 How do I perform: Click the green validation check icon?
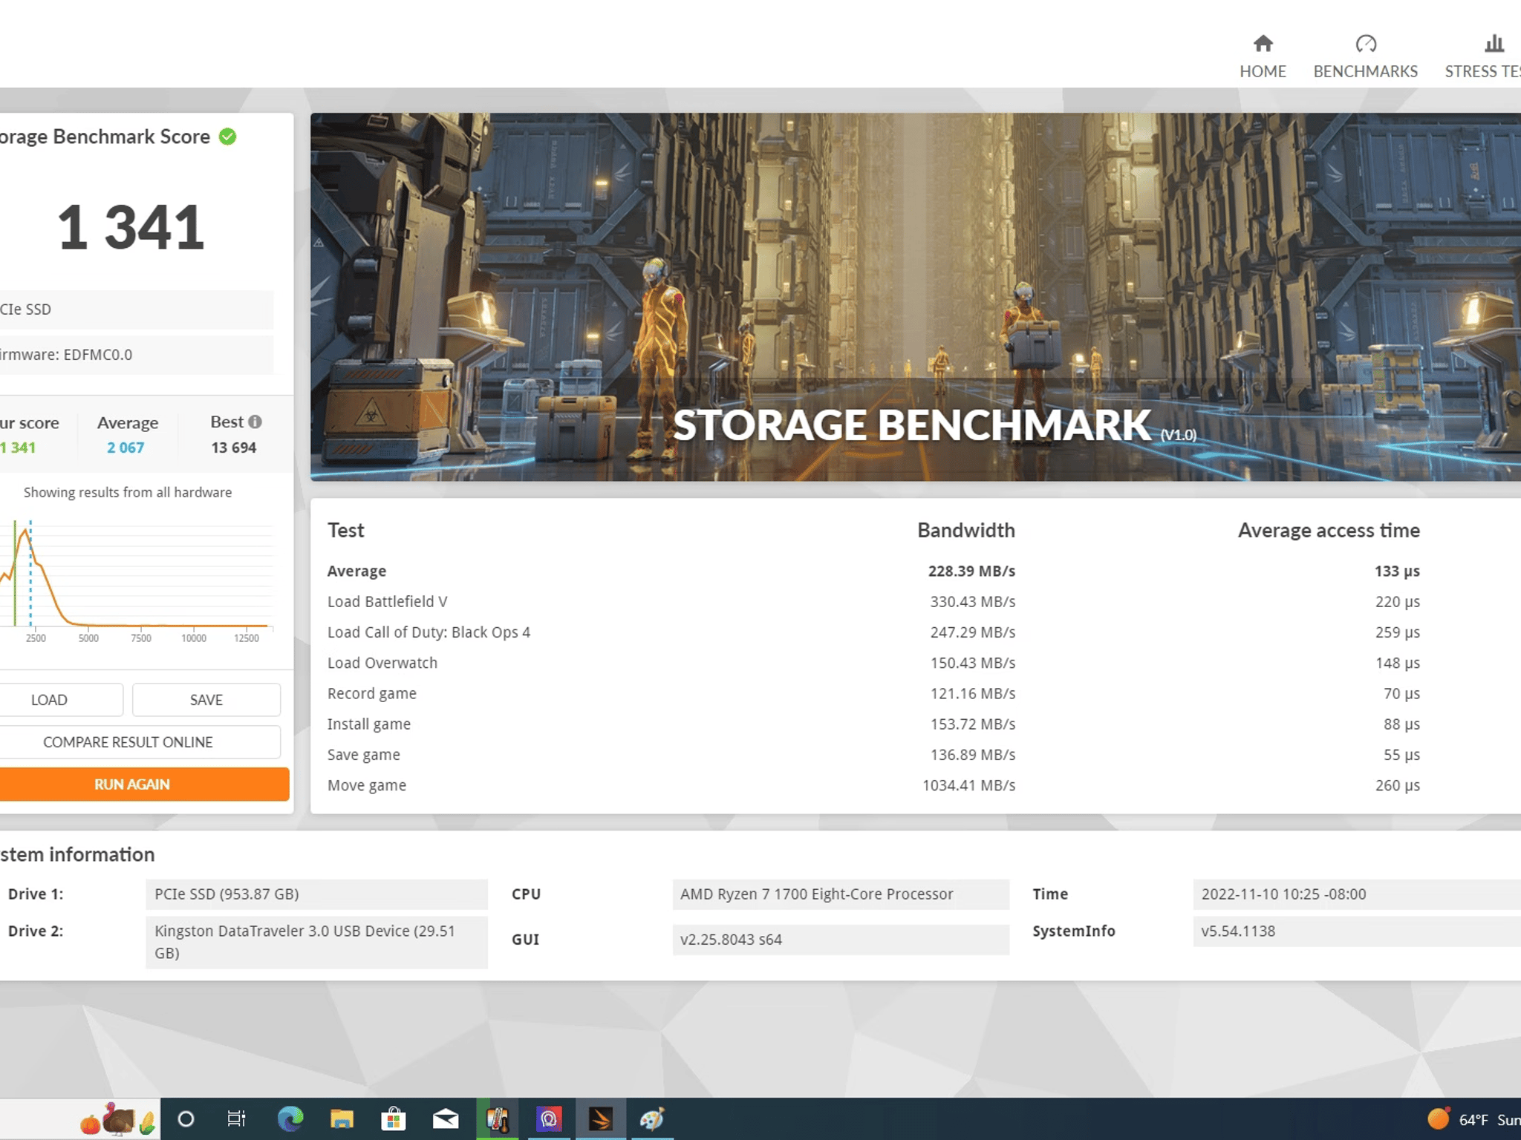point(228,137)
